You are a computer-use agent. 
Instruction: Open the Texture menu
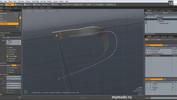tap(28, 1)
